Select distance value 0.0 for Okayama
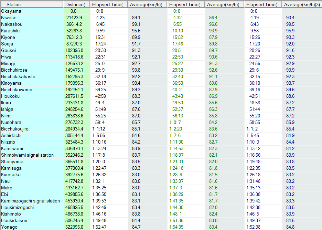The image size is (322, 230). pyautogui.click(x=73, y=11)
